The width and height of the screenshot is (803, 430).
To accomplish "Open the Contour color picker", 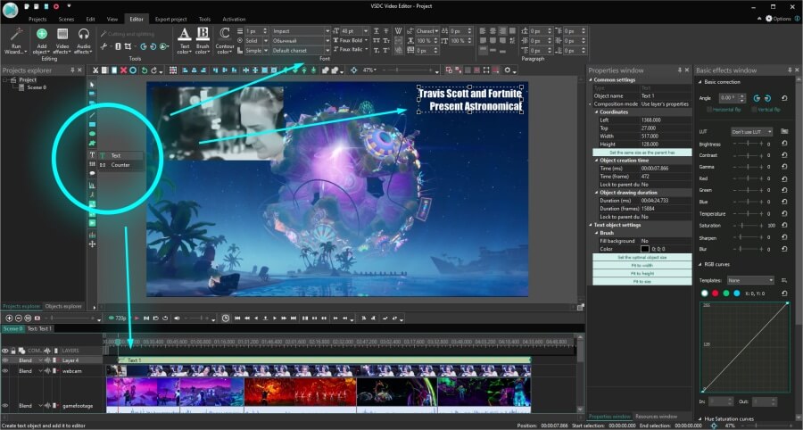I will [x=224, y=41].
